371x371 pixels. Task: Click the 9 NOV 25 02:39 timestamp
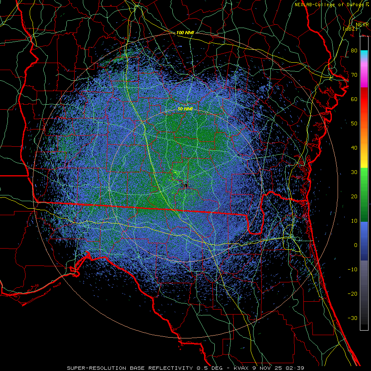(x=278, y=368)
